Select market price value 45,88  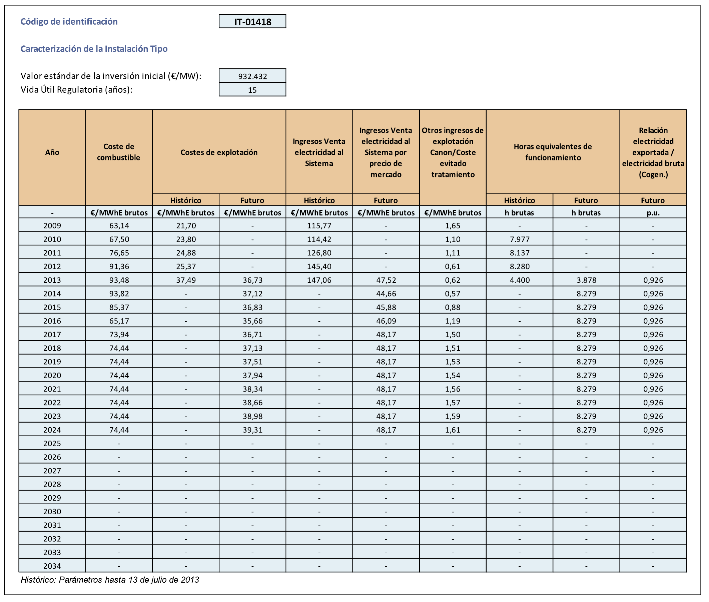point(386,307)
